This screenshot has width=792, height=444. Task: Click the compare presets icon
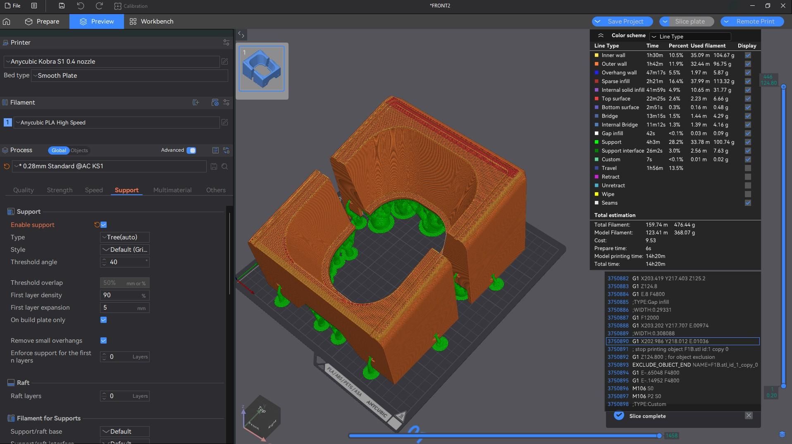point(226,150)
